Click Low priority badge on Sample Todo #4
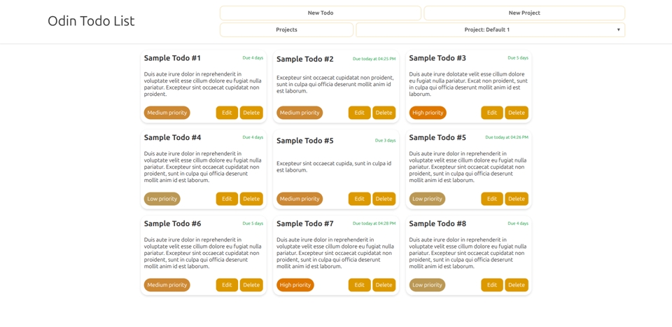The image size is (672, 327). (162, 199)
